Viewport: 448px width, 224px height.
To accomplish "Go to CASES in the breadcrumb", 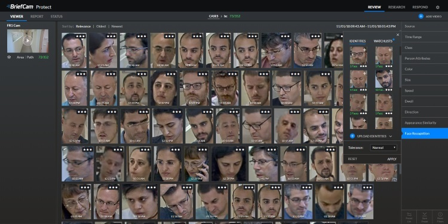I will (x=213, y=16).
